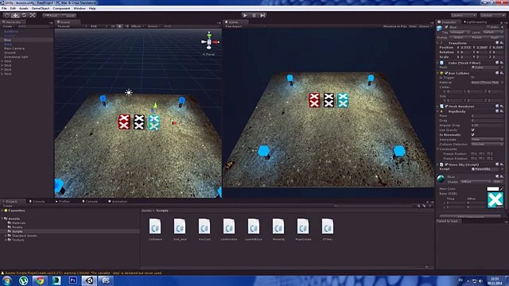Screen dimensions: 509x286
Task: Click the Blue material preview sphere
Action: 441,179
